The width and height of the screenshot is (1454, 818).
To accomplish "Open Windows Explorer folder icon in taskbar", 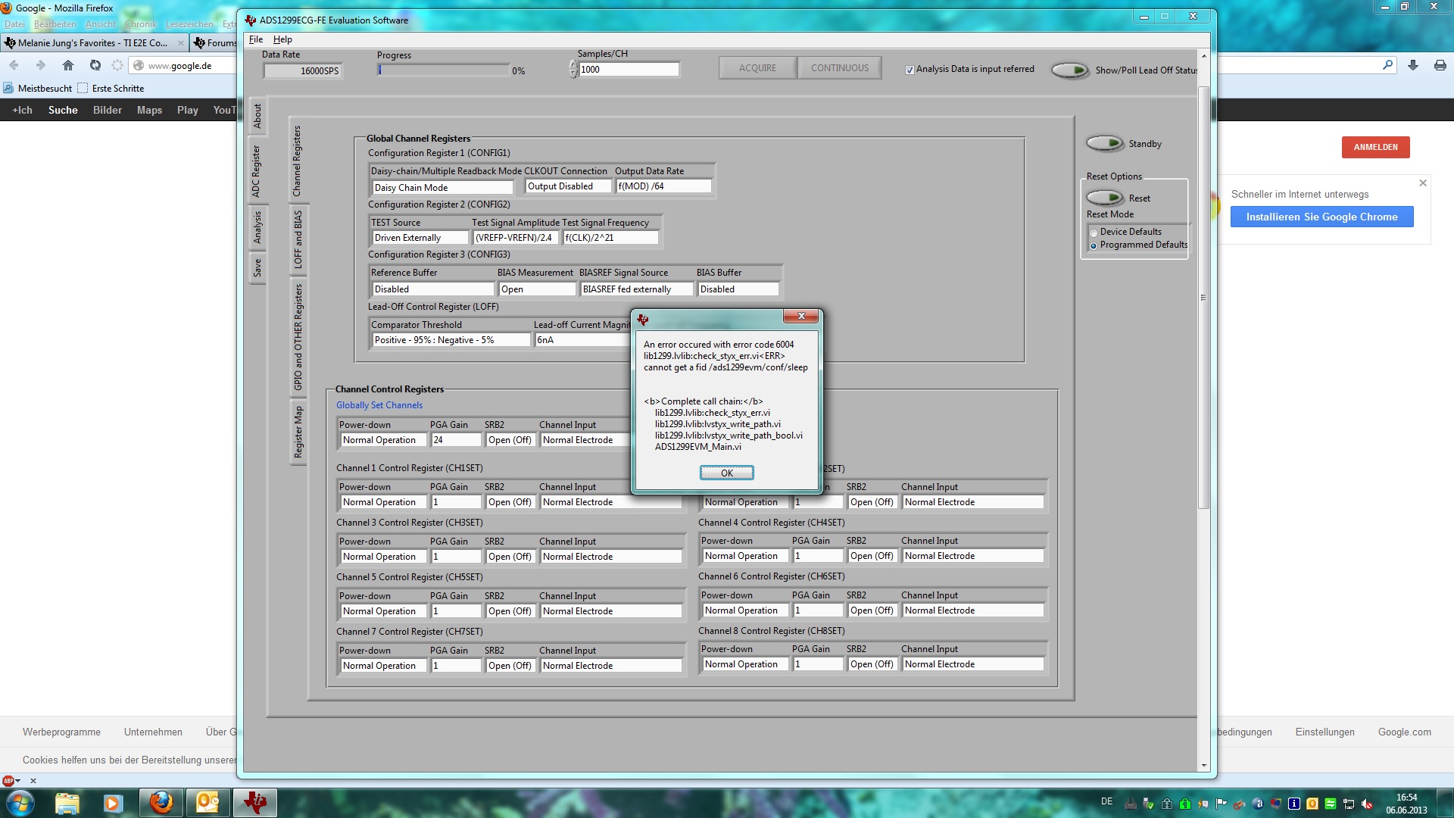I will (x=67, y=802).
